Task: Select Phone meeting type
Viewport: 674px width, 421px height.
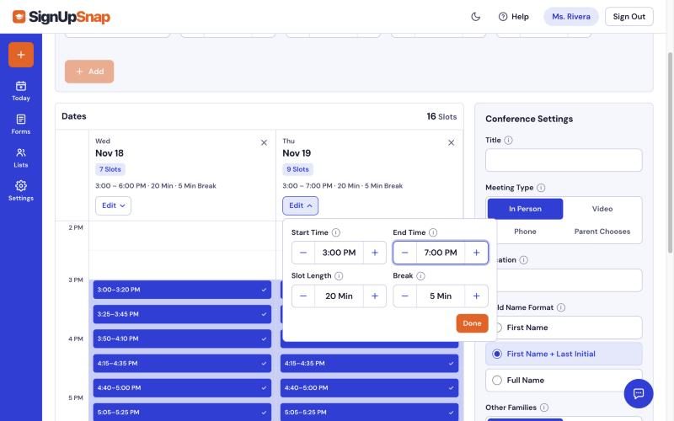Action: click(525, 232)
